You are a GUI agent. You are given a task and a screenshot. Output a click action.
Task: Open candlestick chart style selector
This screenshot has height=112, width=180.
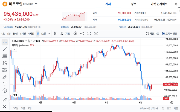(x=55, y=33)
